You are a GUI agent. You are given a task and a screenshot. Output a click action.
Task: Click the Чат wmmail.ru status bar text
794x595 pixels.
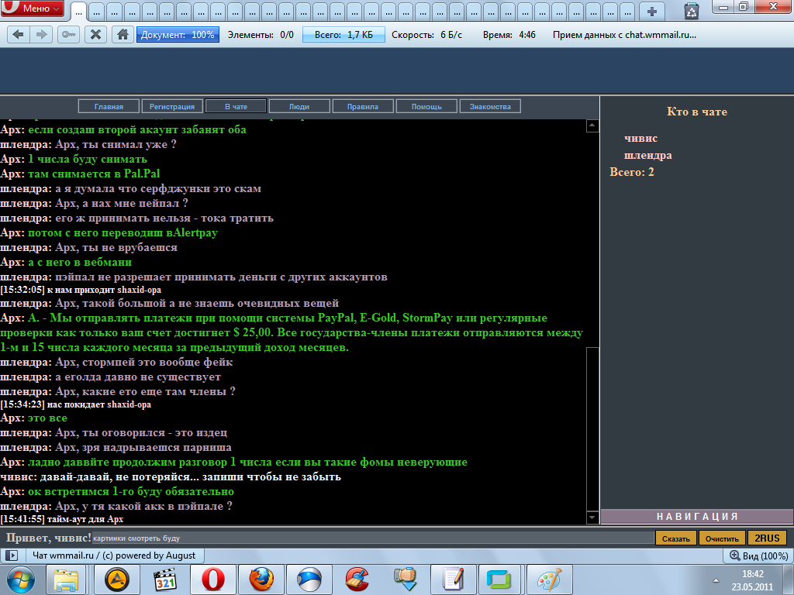114,555
